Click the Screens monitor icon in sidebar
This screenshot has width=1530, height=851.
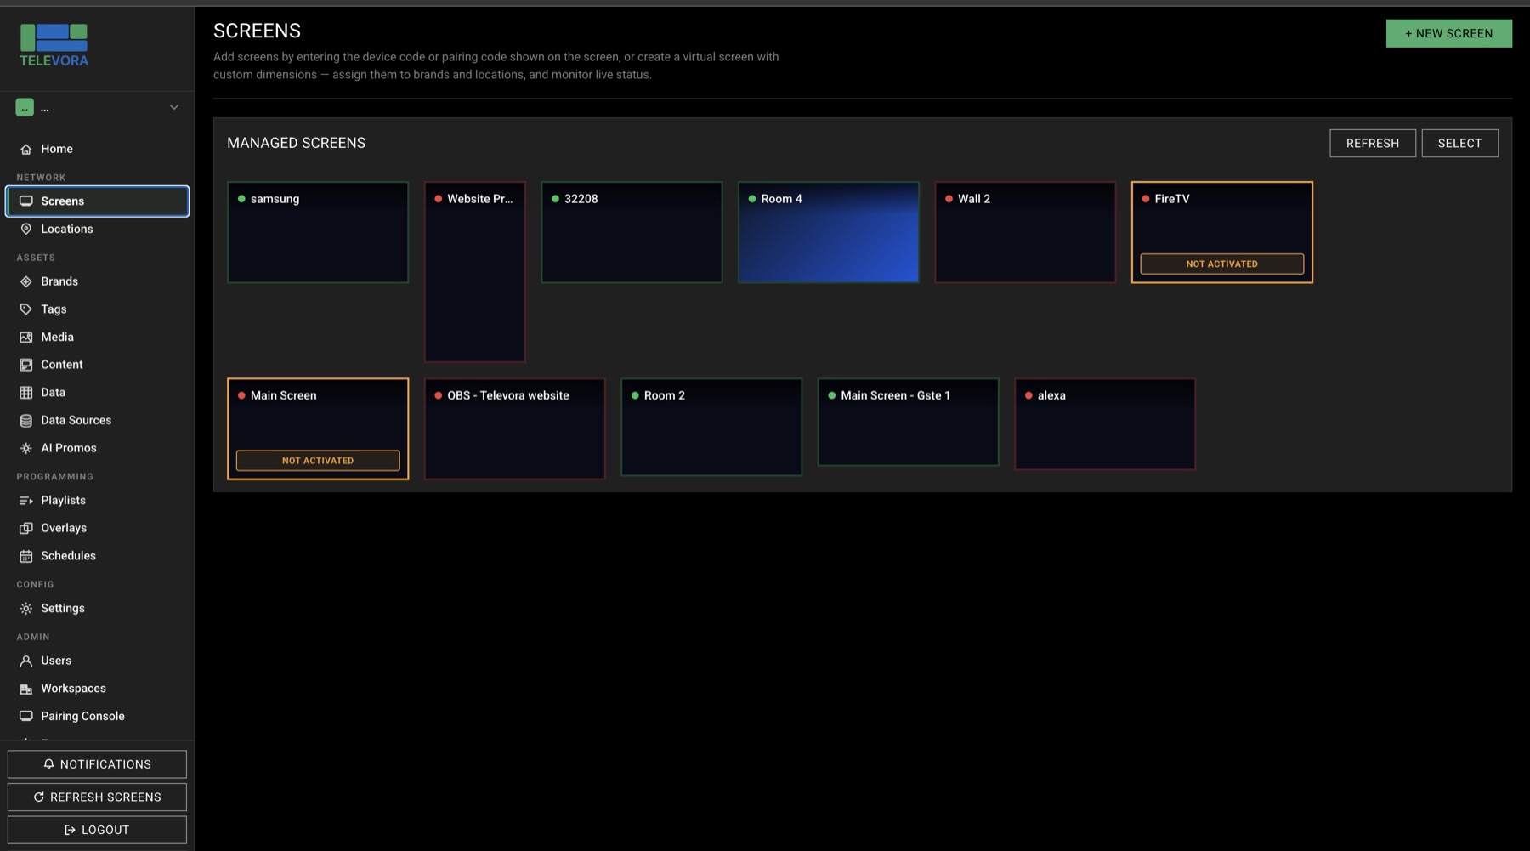(26, 201)
